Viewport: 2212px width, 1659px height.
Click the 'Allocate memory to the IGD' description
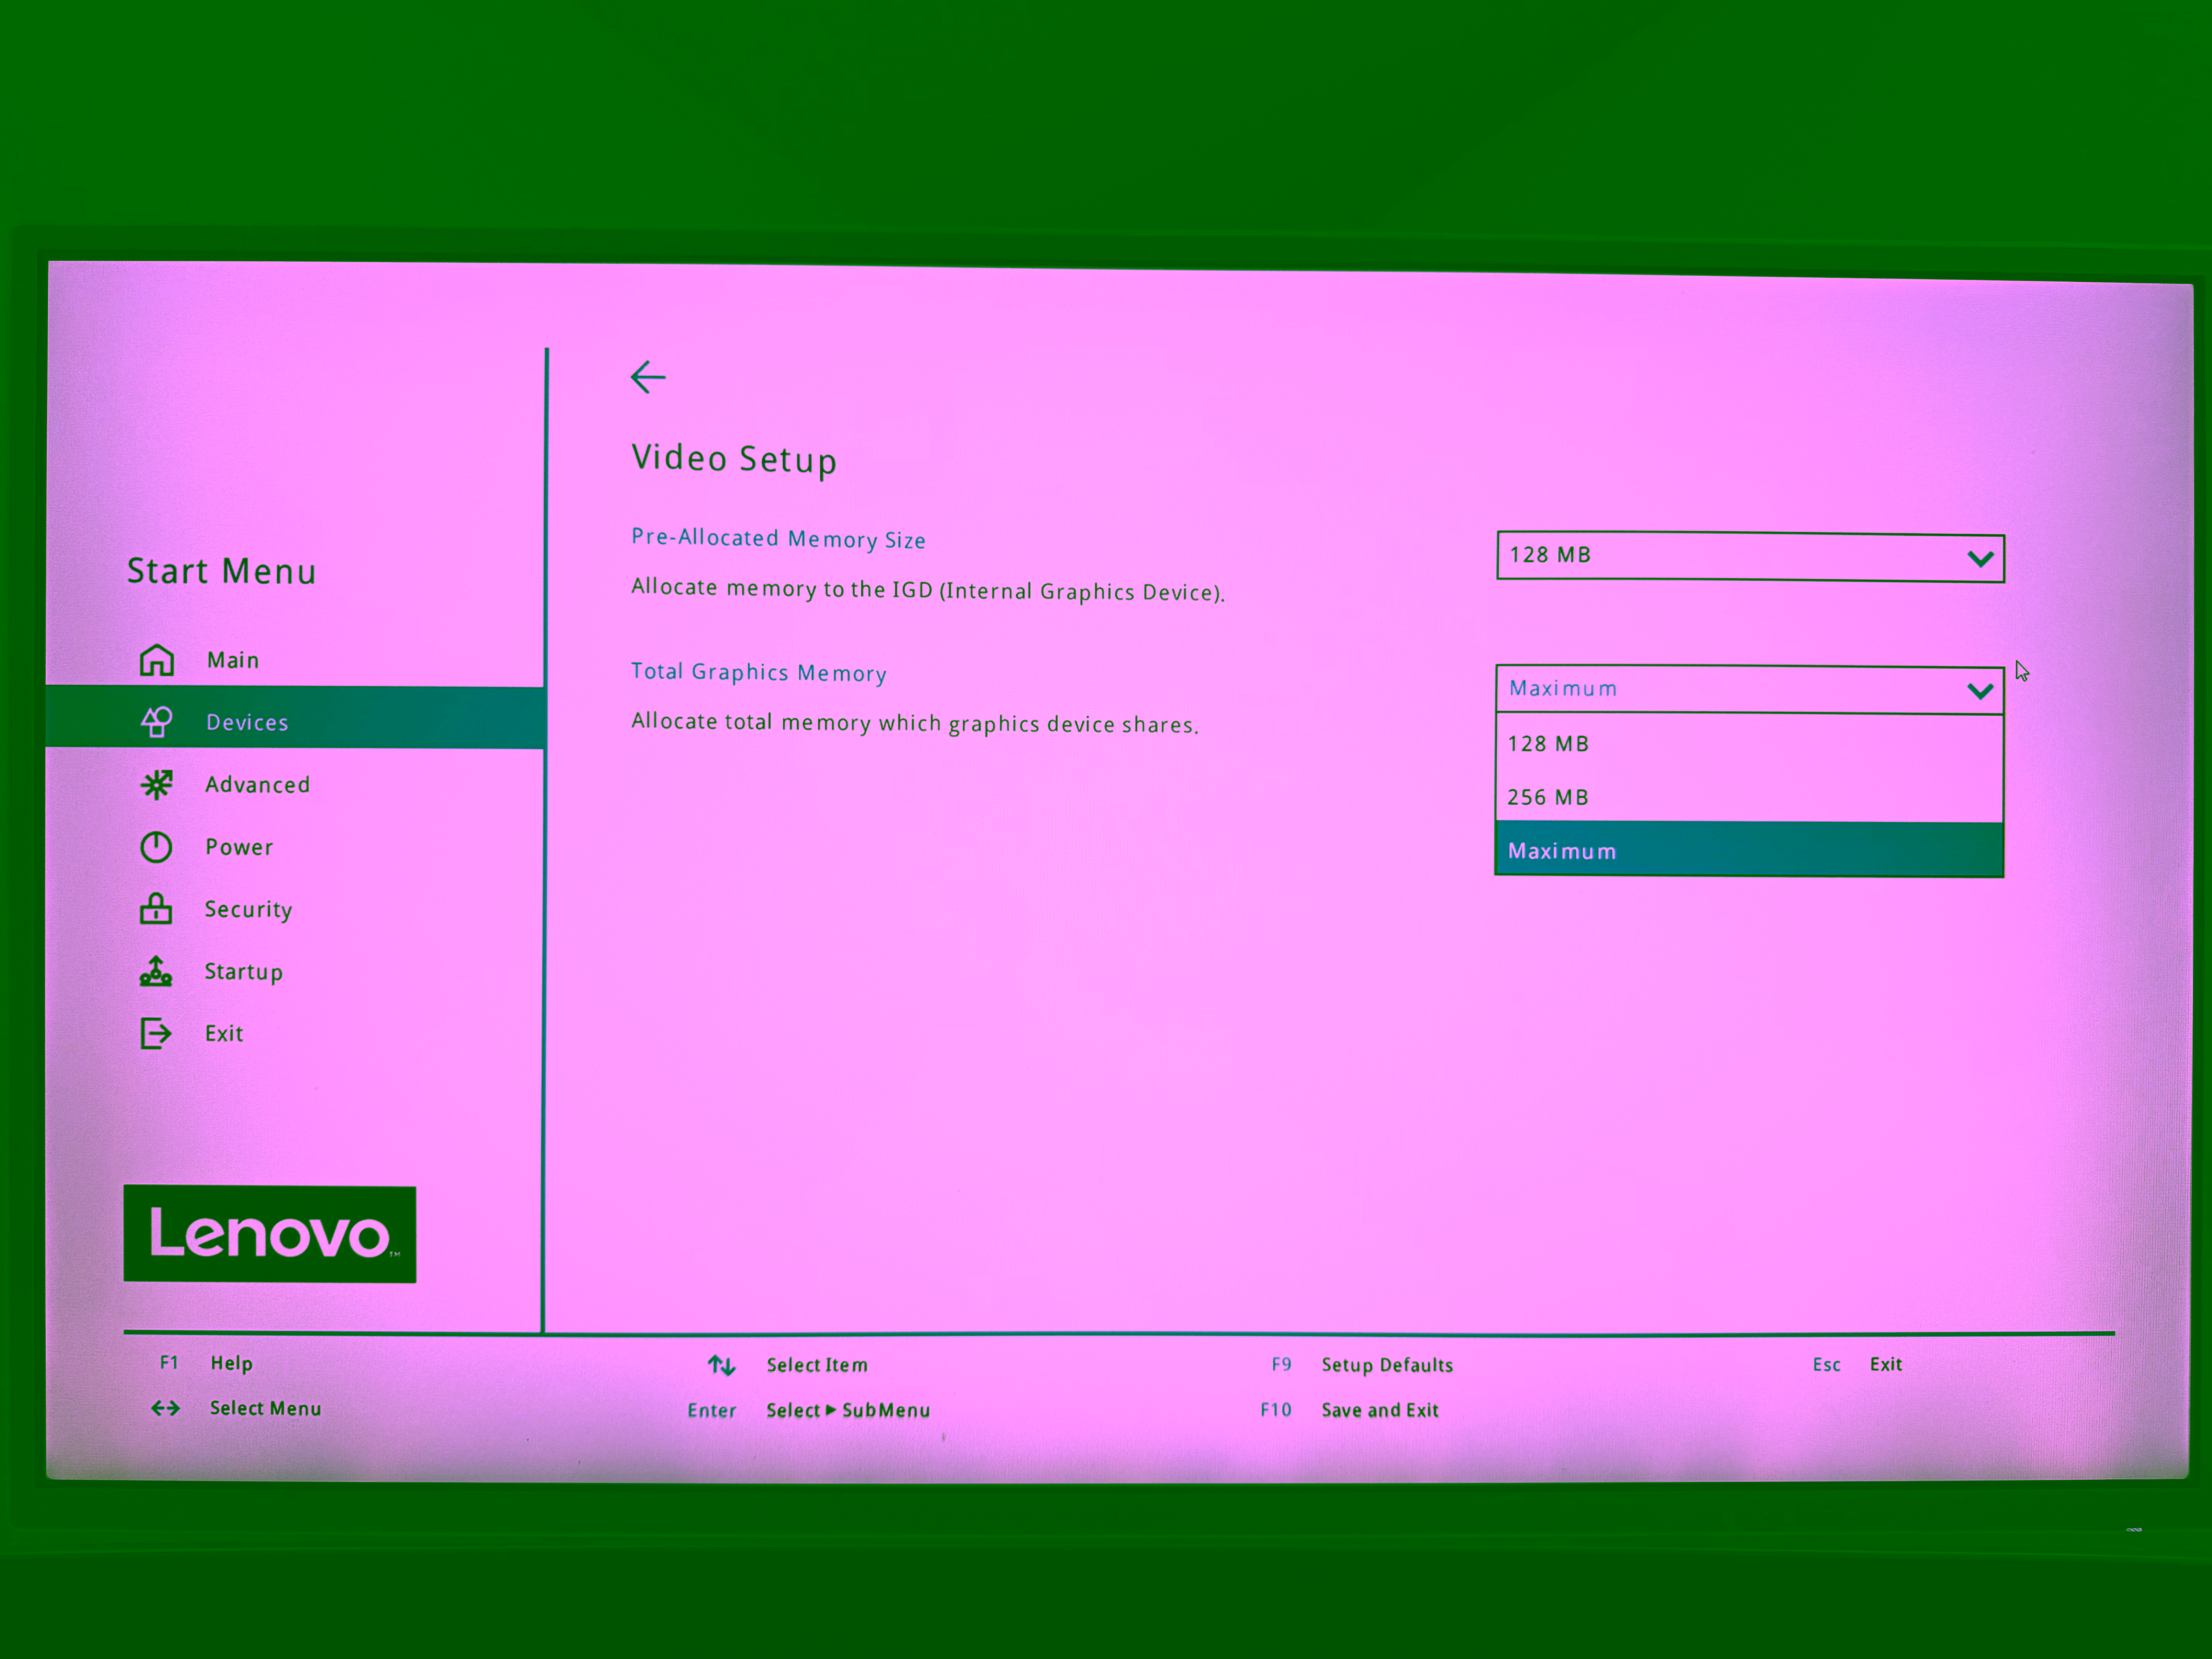pyautogui.click(x=928, y=590)
